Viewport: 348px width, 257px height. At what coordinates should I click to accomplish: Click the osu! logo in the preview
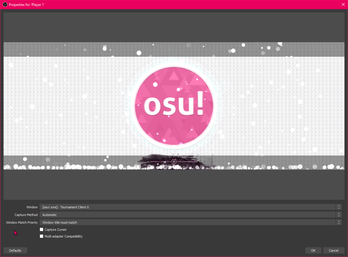tap(174, 106)
